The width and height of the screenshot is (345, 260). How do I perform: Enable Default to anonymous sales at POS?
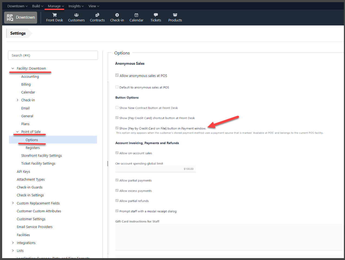point(117,87)
